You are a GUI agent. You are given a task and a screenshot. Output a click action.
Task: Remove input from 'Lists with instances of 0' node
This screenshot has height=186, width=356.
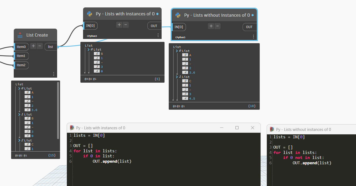tap(126, 25)
